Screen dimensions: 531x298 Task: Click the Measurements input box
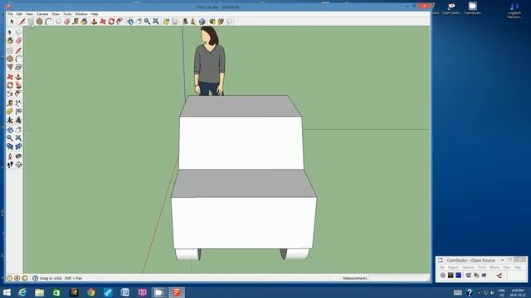coord(399,278)
